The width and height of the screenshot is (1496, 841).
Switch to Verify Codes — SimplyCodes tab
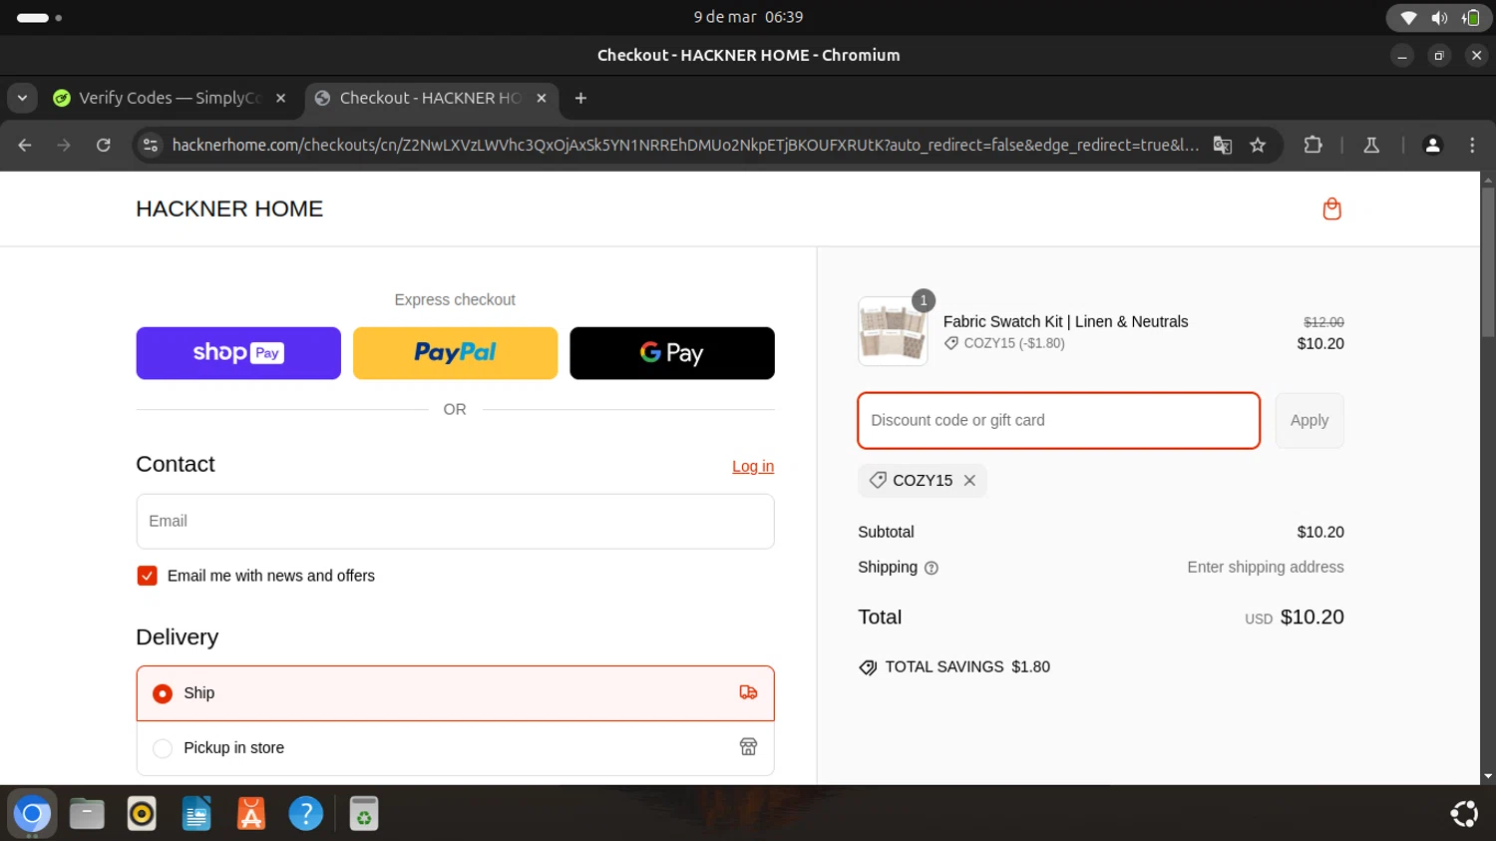tap(171, 98)
